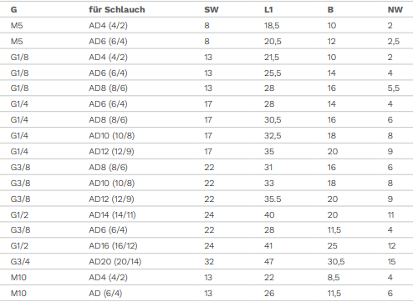Screen dimensions: 413x302
Task: Click the 'SW' column header
Action: click(212, 10)
